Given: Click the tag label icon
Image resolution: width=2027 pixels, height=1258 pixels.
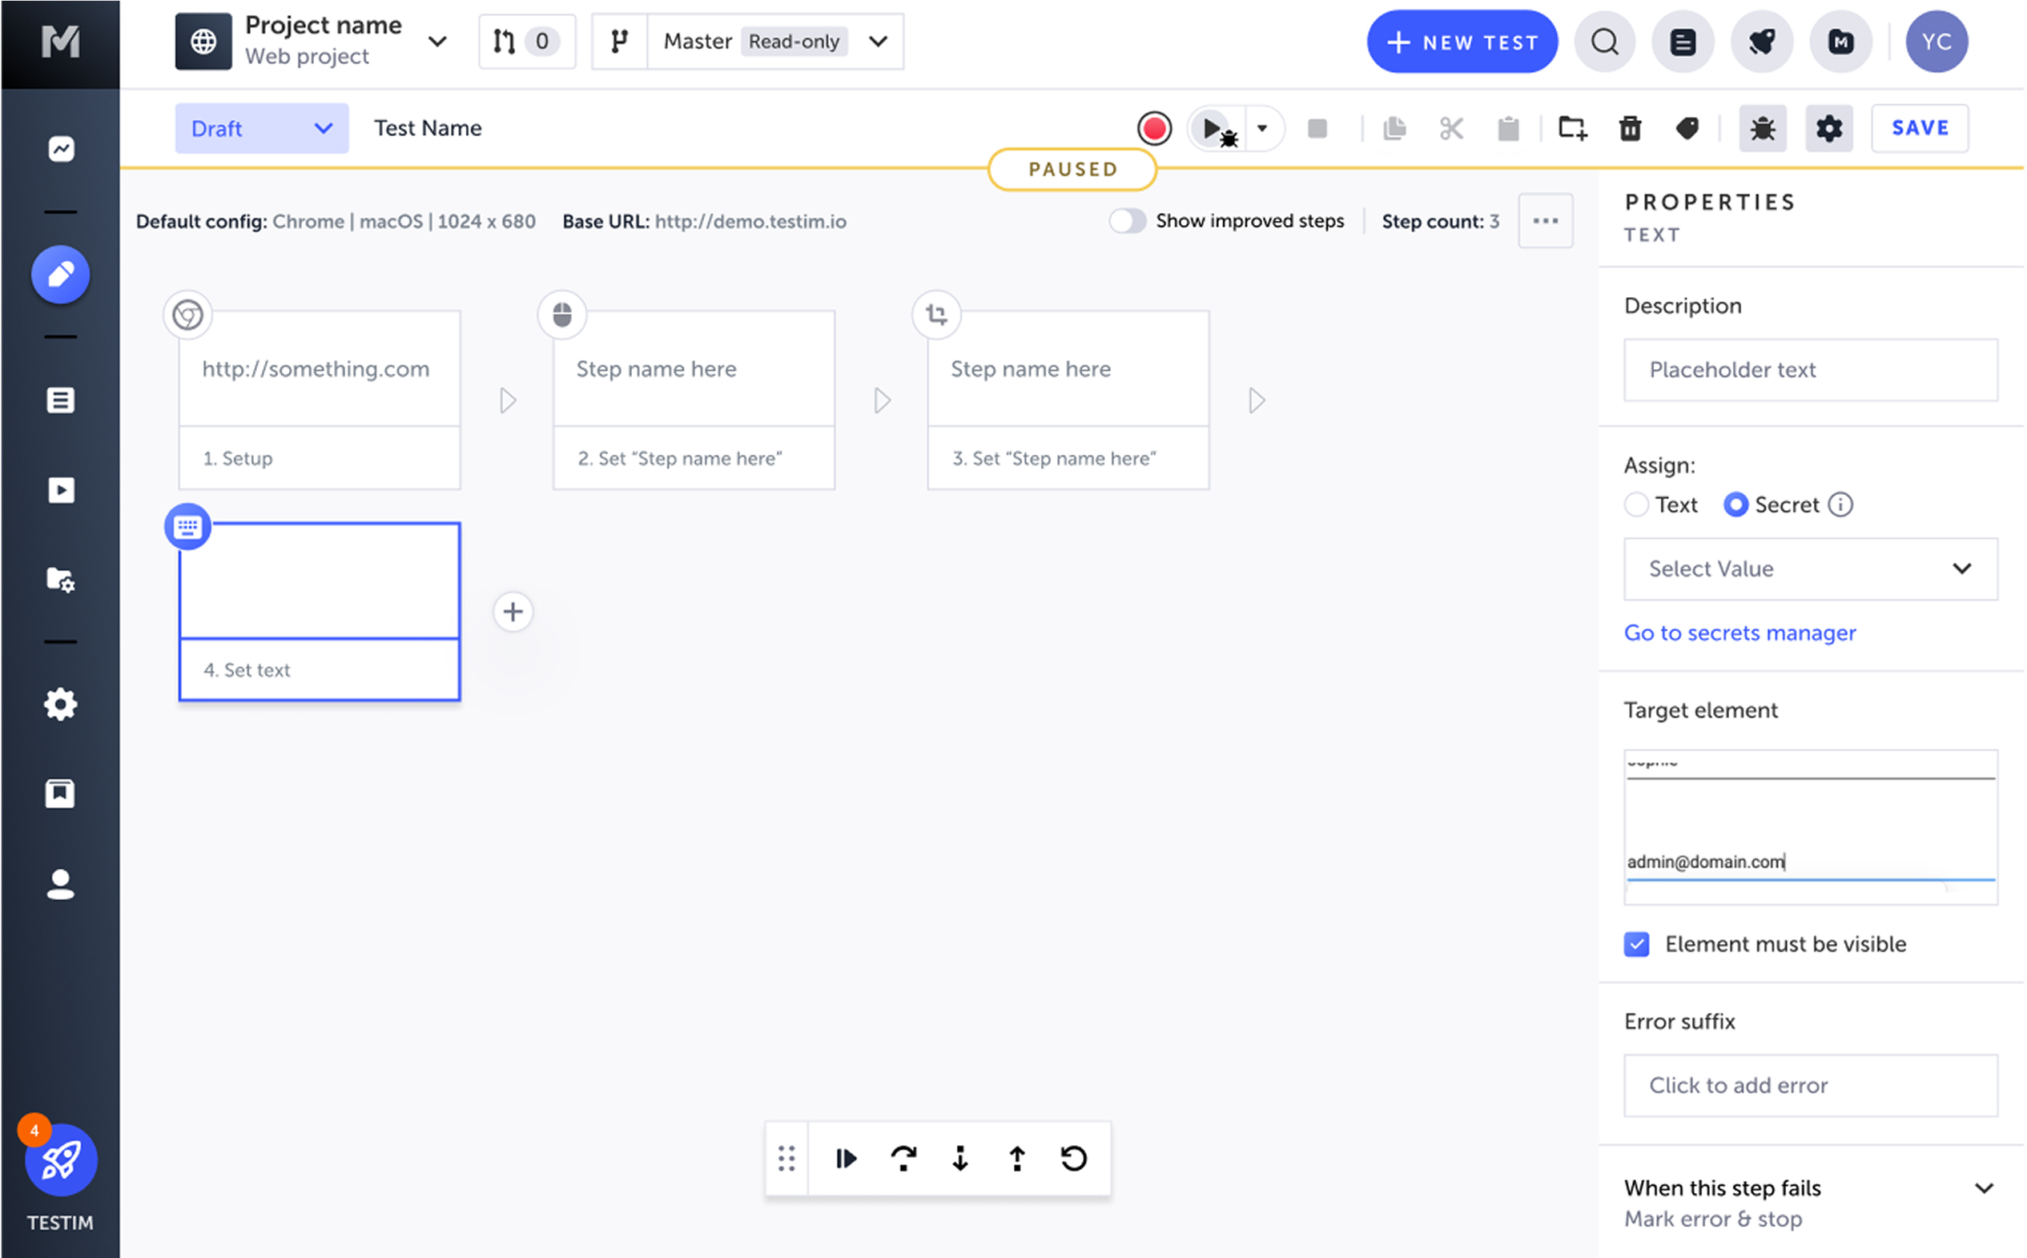Looking at the screenshot, I should click(1688, 129).
